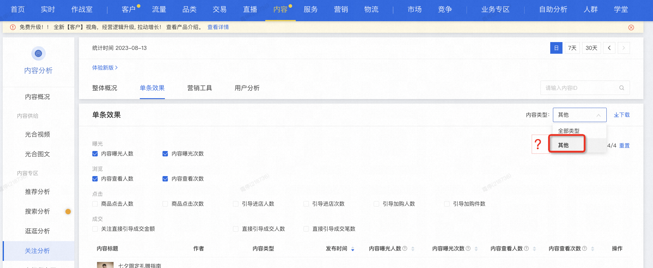Check 直接引导成交人数 metric

click(236, 229)
